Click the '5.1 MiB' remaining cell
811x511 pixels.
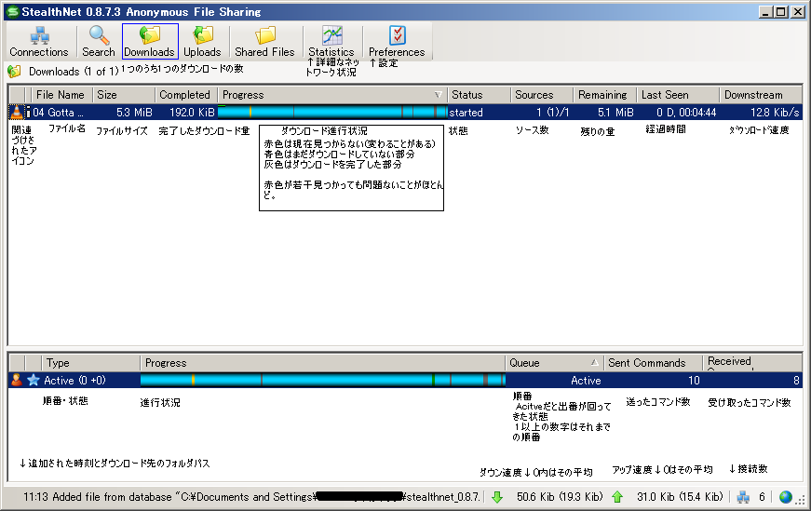[615, 113]
